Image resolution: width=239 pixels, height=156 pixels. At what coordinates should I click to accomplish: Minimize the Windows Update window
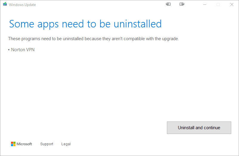pos(205,4)
